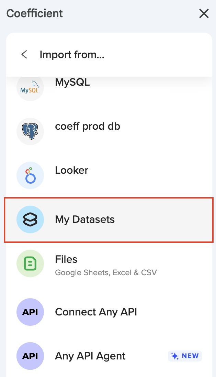Select the Any API Agent text label
This screenshot has height=377, width=216.
pos(90,356)
